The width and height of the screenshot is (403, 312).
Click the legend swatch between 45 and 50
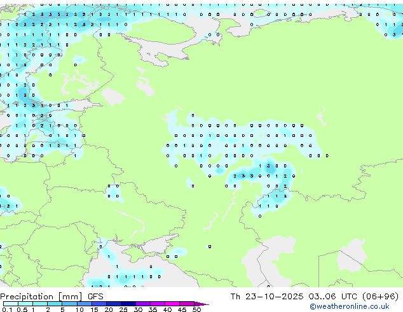pos(187,304)
